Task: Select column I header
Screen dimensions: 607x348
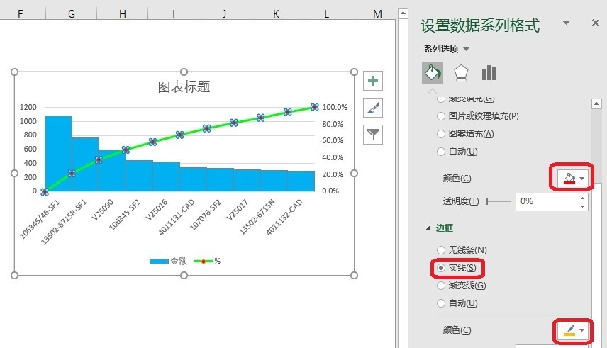Action: tap(174, 14)
